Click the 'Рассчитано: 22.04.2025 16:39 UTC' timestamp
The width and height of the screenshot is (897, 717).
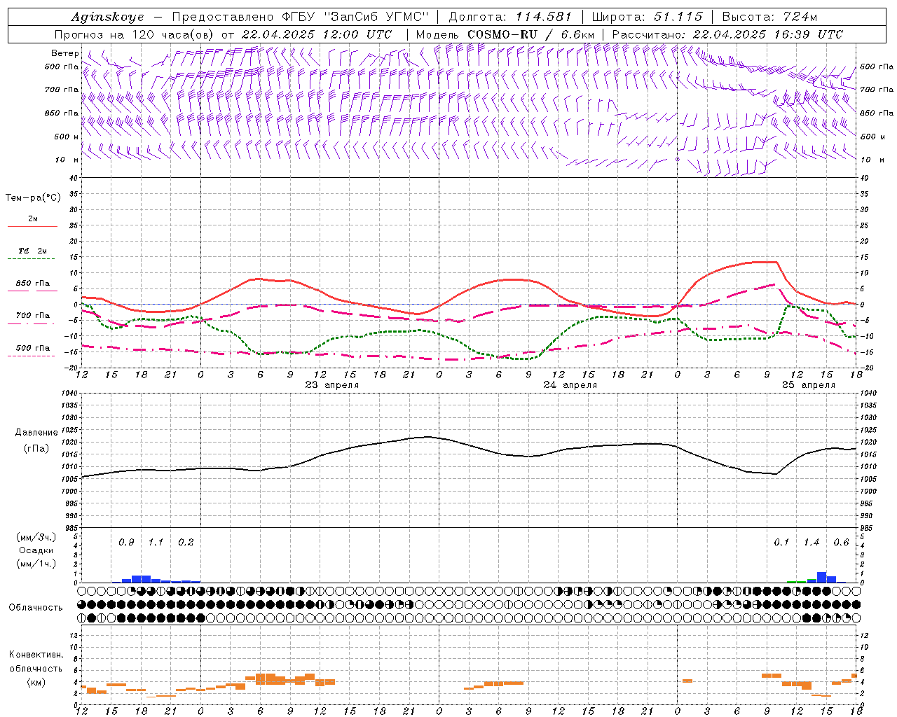pyautogui.click(x=727, y=34)
